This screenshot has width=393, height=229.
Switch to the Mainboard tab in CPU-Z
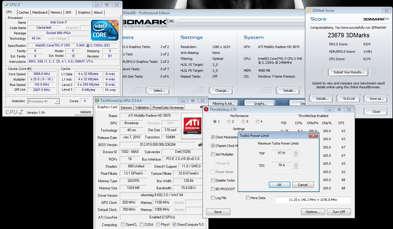tap(40, 12)
